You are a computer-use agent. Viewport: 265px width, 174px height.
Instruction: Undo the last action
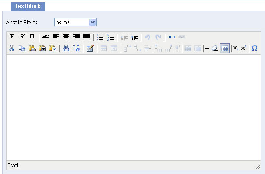(x=148, y=37)
